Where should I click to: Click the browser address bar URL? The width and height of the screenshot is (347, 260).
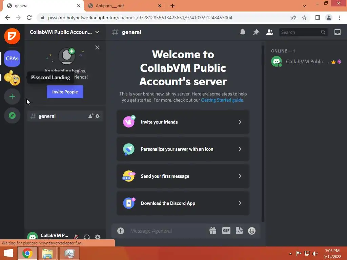coord(140,18)
